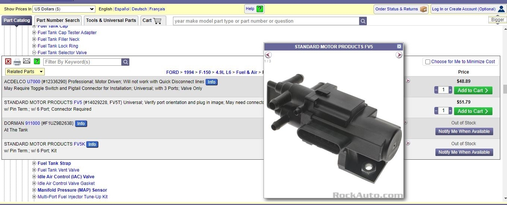Expand Fuel Tank Lock Ring node
The height and width of the screenshot is (205, 507).
[x=34, y=46]
